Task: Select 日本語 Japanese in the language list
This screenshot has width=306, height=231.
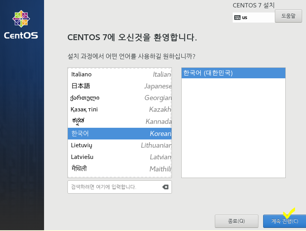Action: (120, 86)
